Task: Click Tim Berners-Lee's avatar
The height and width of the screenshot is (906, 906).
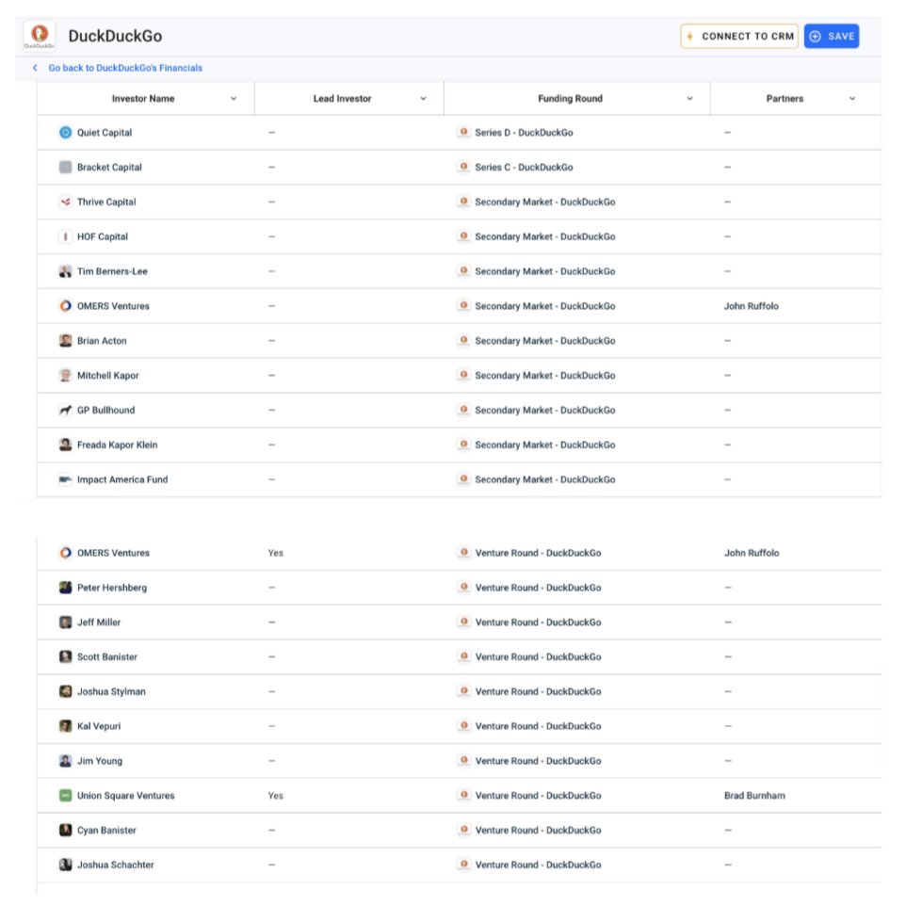Action: [65, 271]
